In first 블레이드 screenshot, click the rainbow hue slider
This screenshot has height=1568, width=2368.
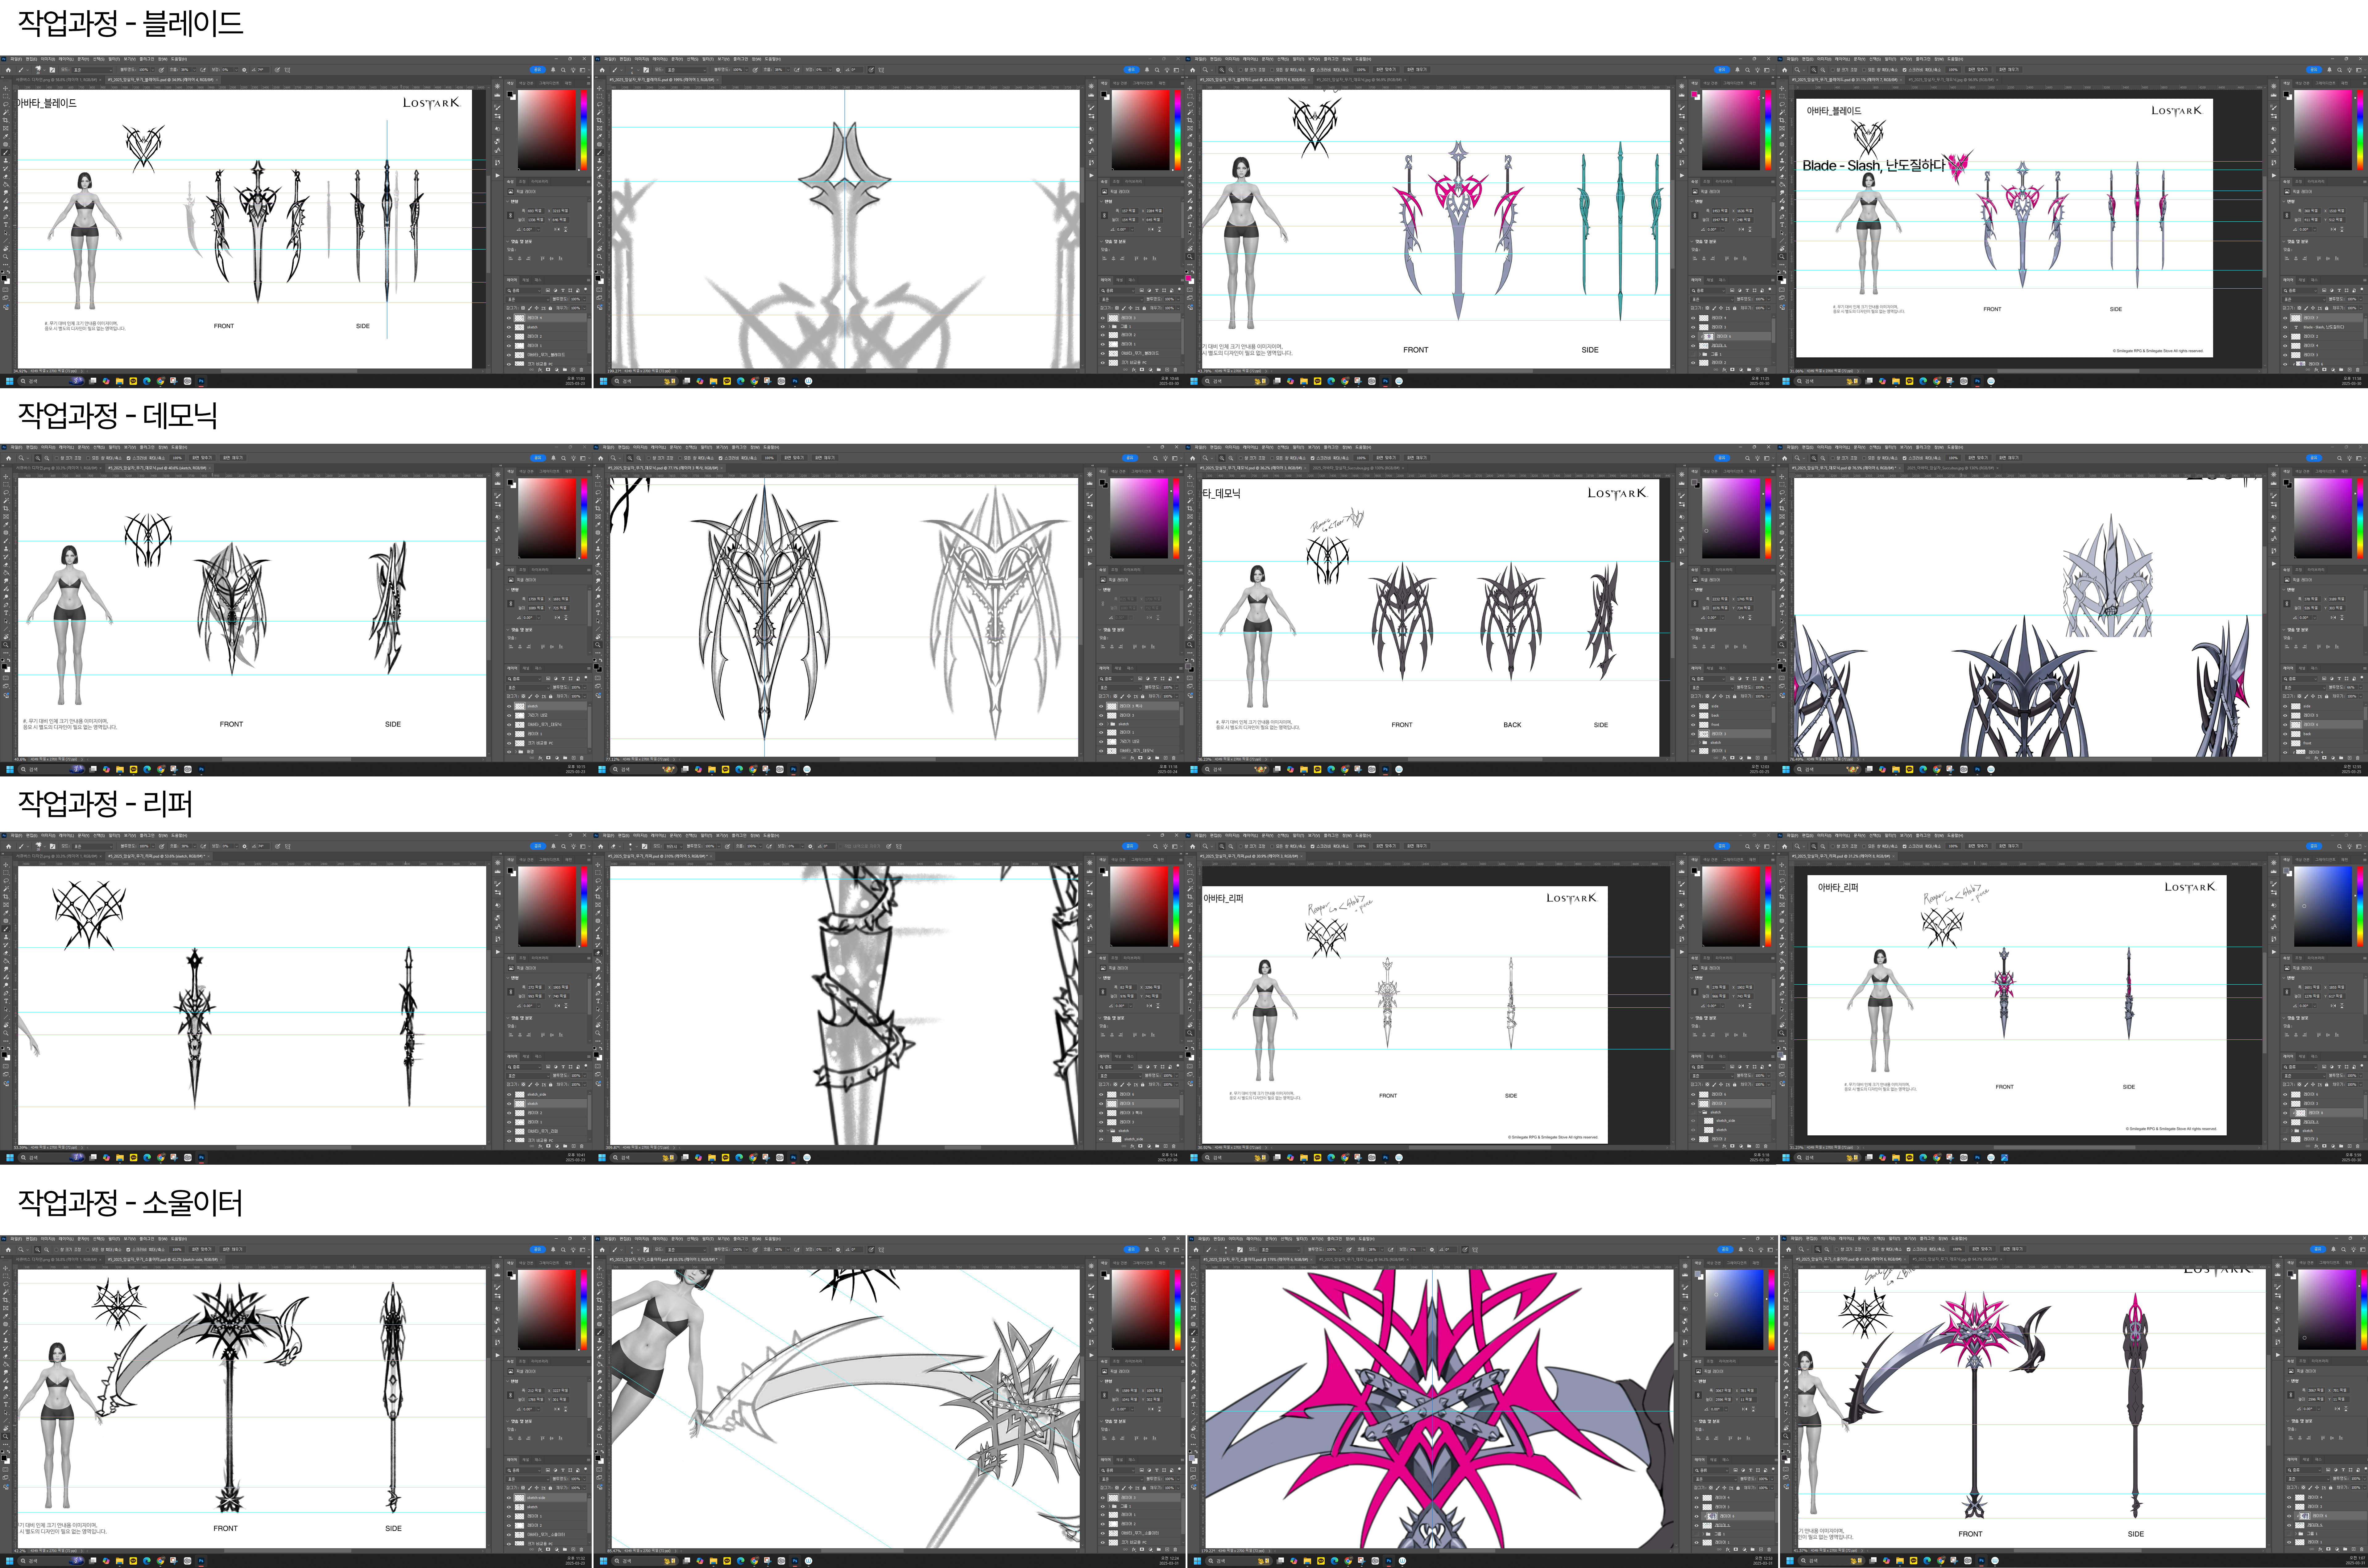(x=584, y=130)
